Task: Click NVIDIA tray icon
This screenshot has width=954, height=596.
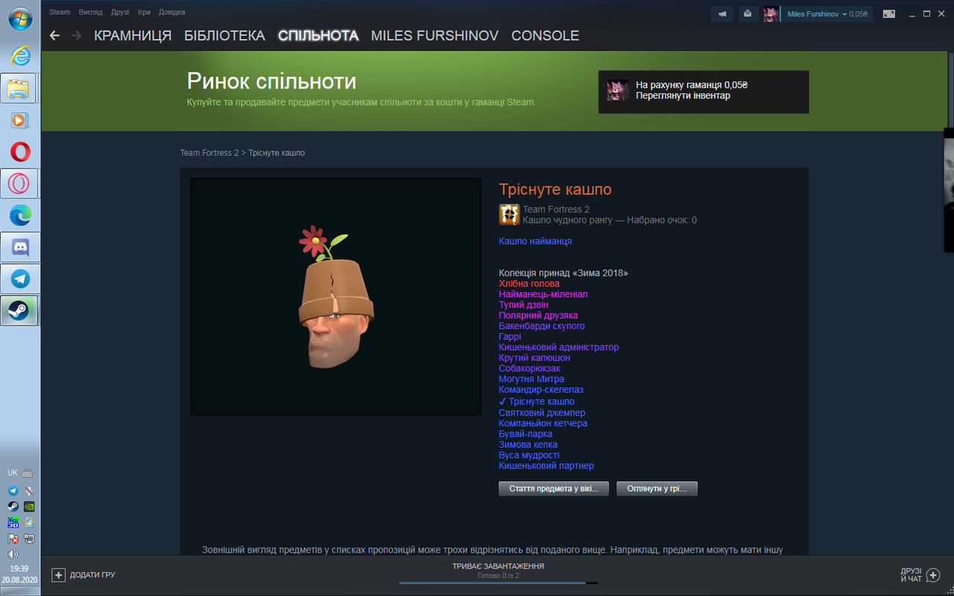Action: click(x=28, y=507)
